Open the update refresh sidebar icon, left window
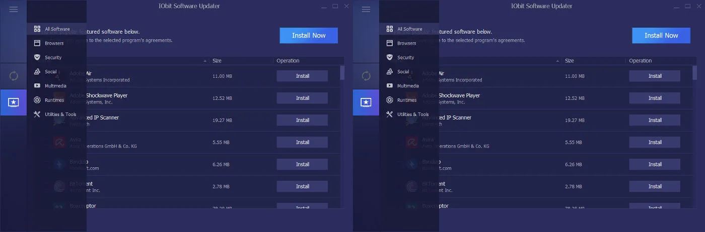 [14, 76]
